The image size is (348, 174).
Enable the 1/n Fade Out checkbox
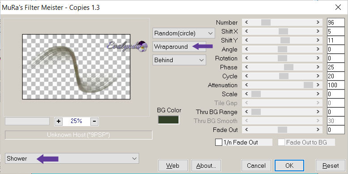[x=219, y=142]
